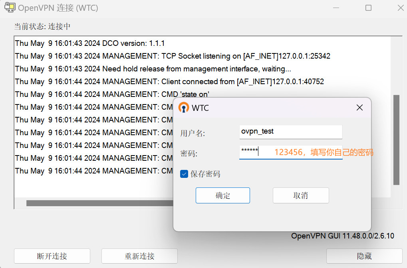Confirm credentials with the 确定 button
This screenshot has width=407, height=268.
[x=222, y=195]
